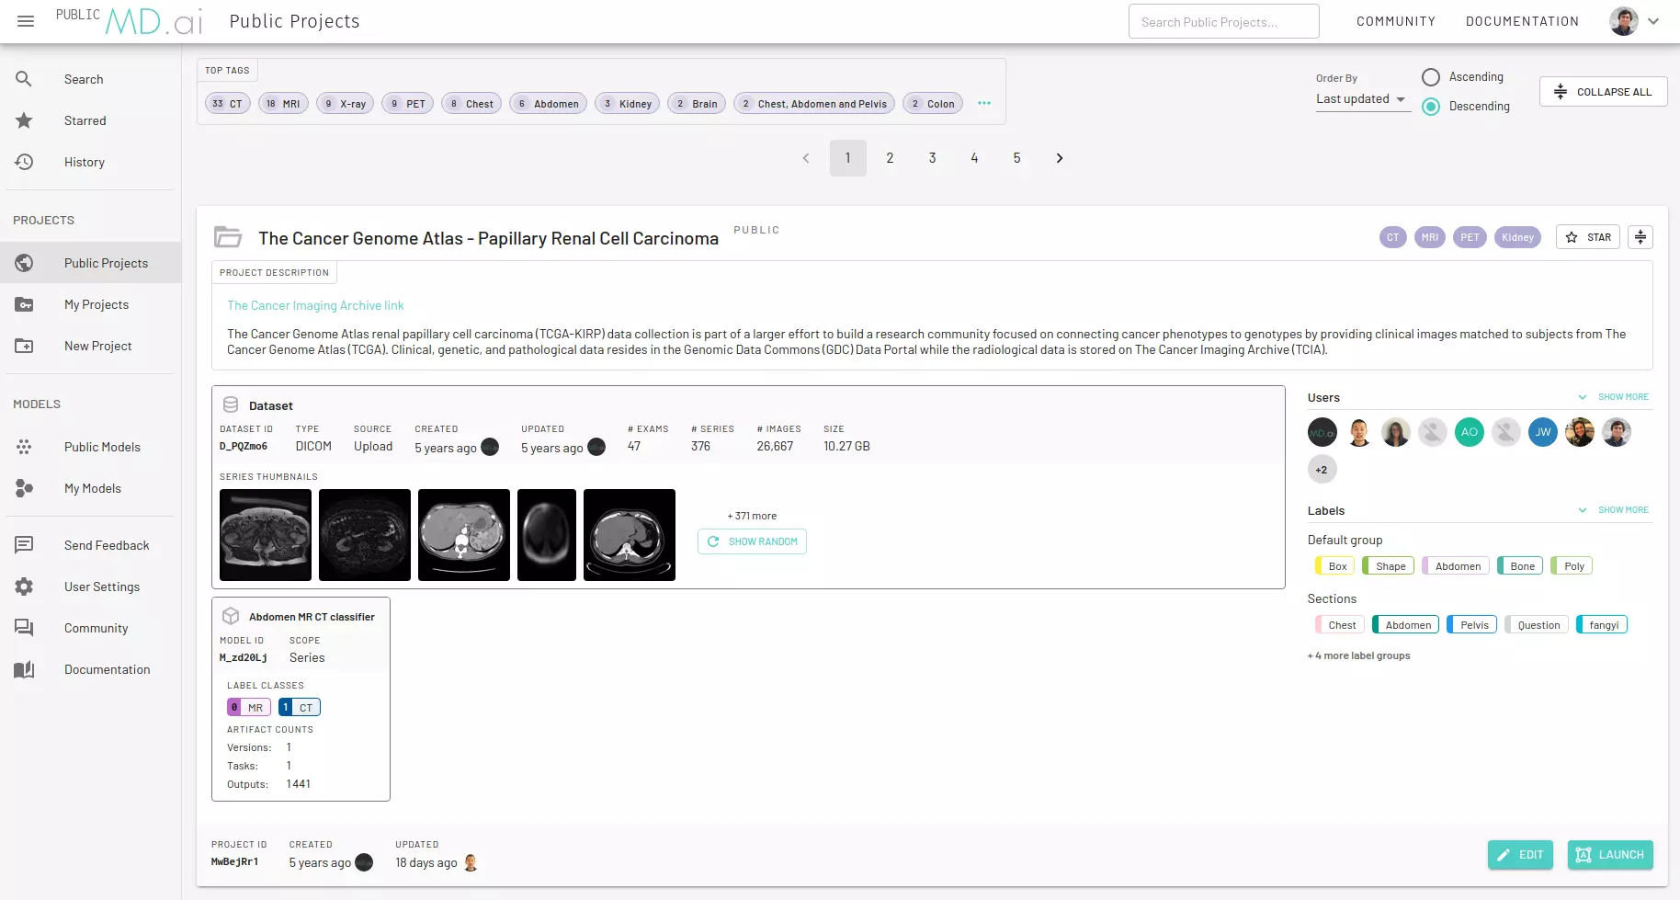Open My Models section
This screenshot has height=900, width=1680.
coord(92,488)
